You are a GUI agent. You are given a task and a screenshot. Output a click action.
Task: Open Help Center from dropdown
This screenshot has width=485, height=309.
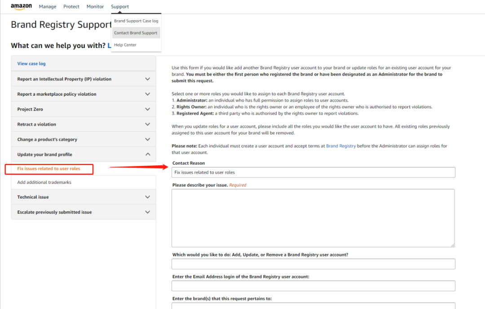click(x=125, y=45)
